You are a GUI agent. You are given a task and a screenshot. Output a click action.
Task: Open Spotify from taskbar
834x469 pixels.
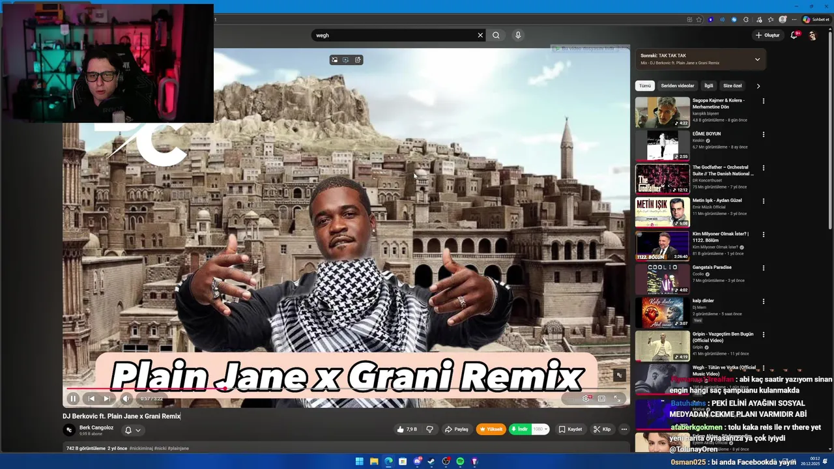point(460,461)
